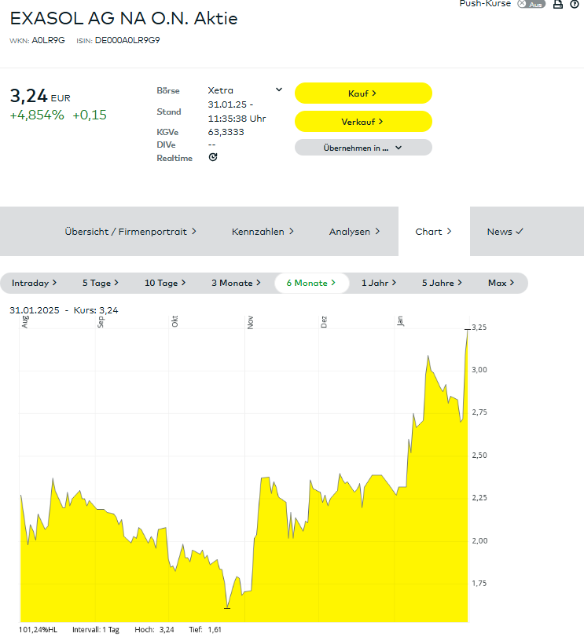This screenshot has width=584, height=637.
Task: Click the Tief: 1,61 label
Action: 205,630
